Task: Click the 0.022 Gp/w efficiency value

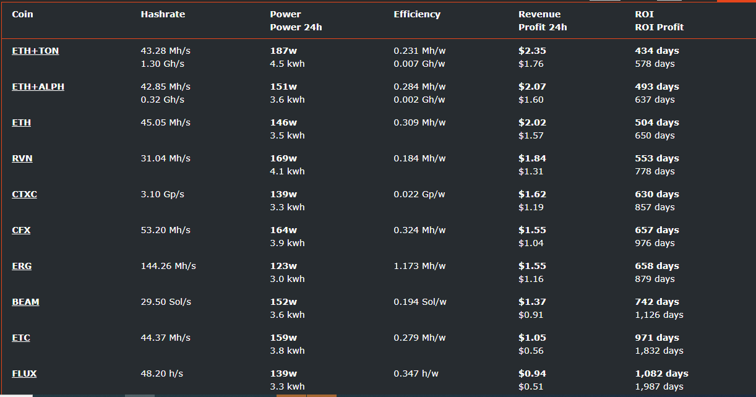Action: click(x=419, y=194)
